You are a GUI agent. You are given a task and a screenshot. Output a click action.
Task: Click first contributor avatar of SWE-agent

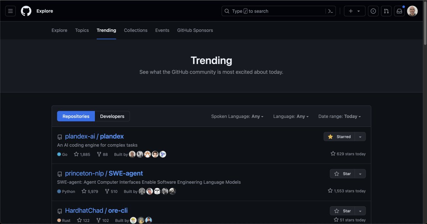point(142,191)
